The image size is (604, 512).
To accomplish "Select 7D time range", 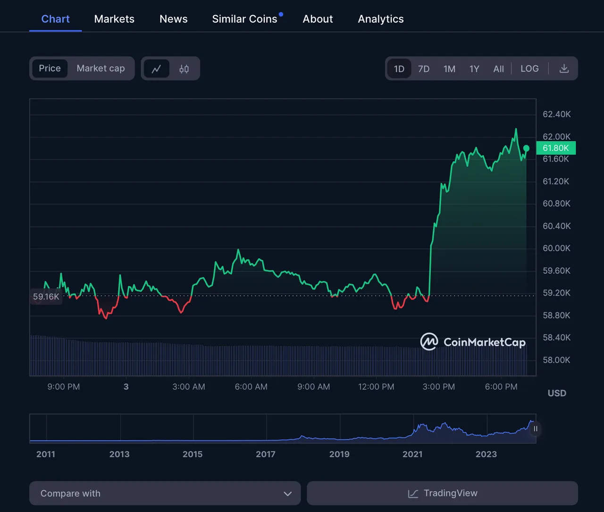I will pos(424,69).
